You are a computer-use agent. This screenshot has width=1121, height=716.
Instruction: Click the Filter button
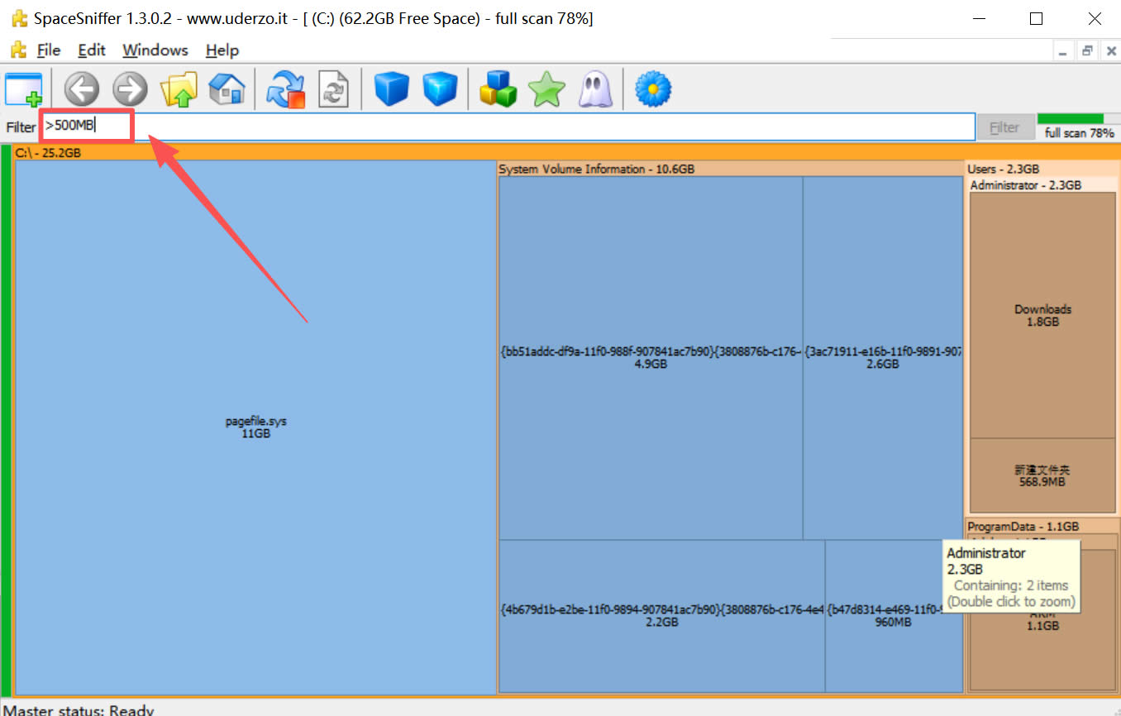pos(1004,127)
